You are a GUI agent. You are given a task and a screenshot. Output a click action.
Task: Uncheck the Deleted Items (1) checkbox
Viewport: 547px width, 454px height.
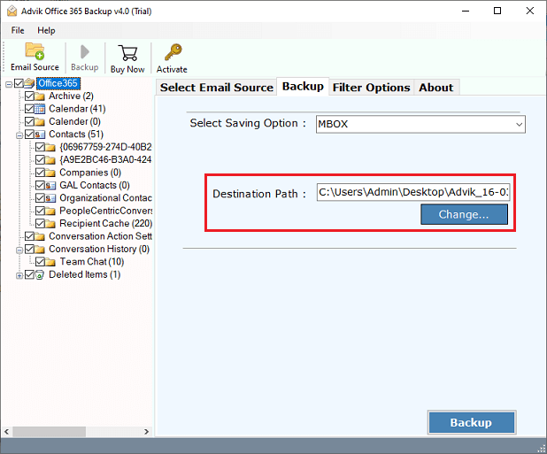[29, 274]
